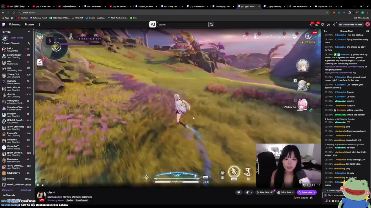Click Show Less under followed channels
Image resolution: width=371 pixels, height=208 pixels.
[26, 190]
